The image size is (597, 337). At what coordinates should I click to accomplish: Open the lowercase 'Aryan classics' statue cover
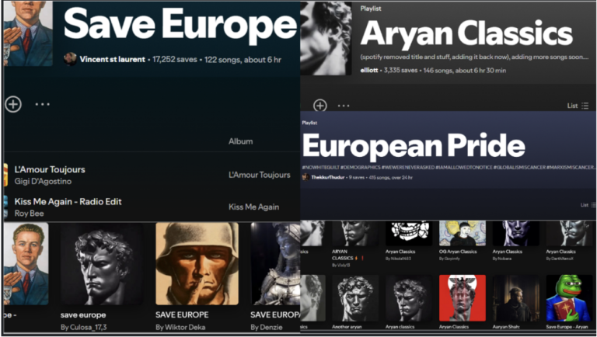pyautogui.click(x=409, y=298)
